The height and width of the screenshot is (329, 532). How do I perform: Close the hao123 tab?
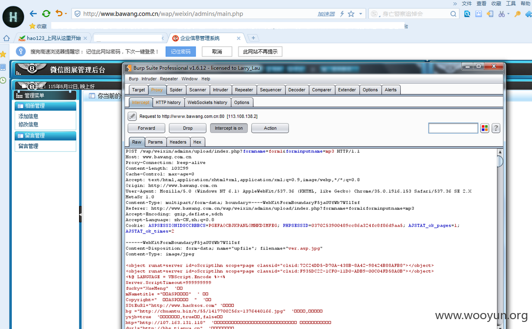click(x=85, y=39)
